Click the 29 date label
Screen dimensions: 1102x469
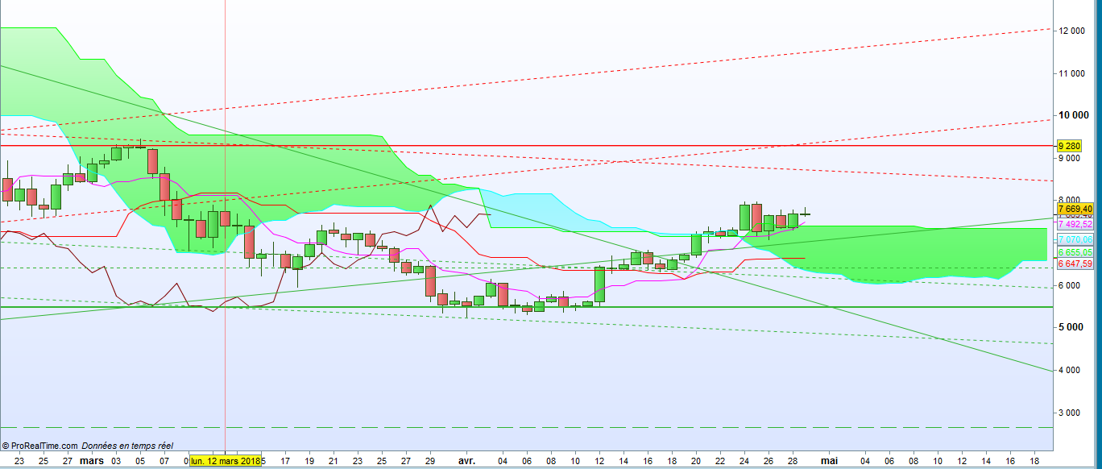click(430, 461)
